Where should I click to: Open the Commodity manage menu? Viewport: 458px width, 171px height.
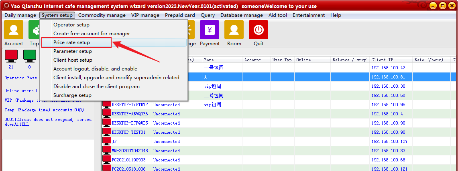tap(102, 15)
